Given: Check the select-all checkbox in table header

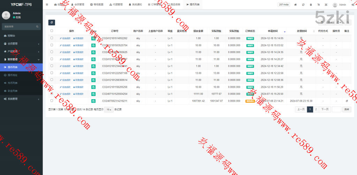Looking at the screenshot, I should point(52,31).
